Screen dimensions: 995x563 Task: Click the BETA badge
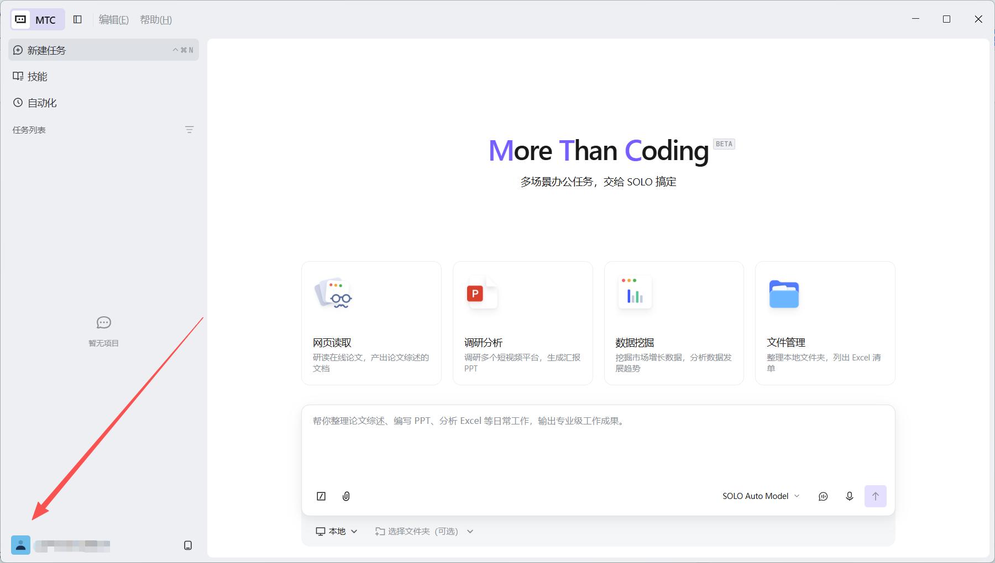(724, 144)
